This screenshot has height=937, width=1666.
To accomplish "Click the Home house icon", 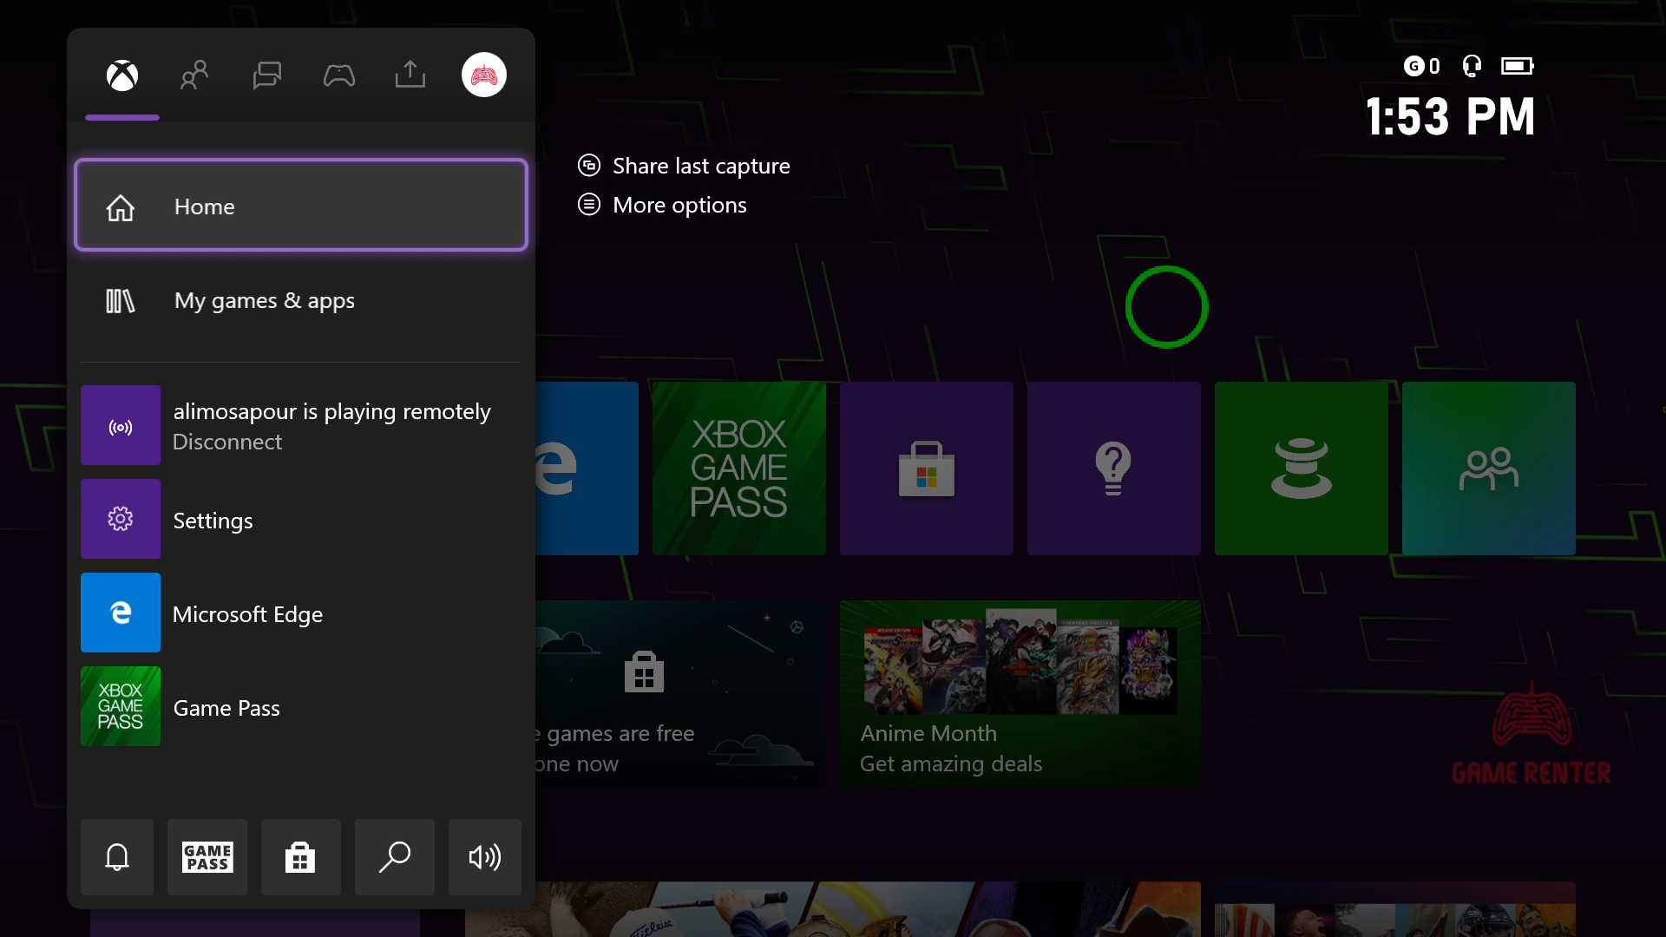I will [x=121, y=207].
